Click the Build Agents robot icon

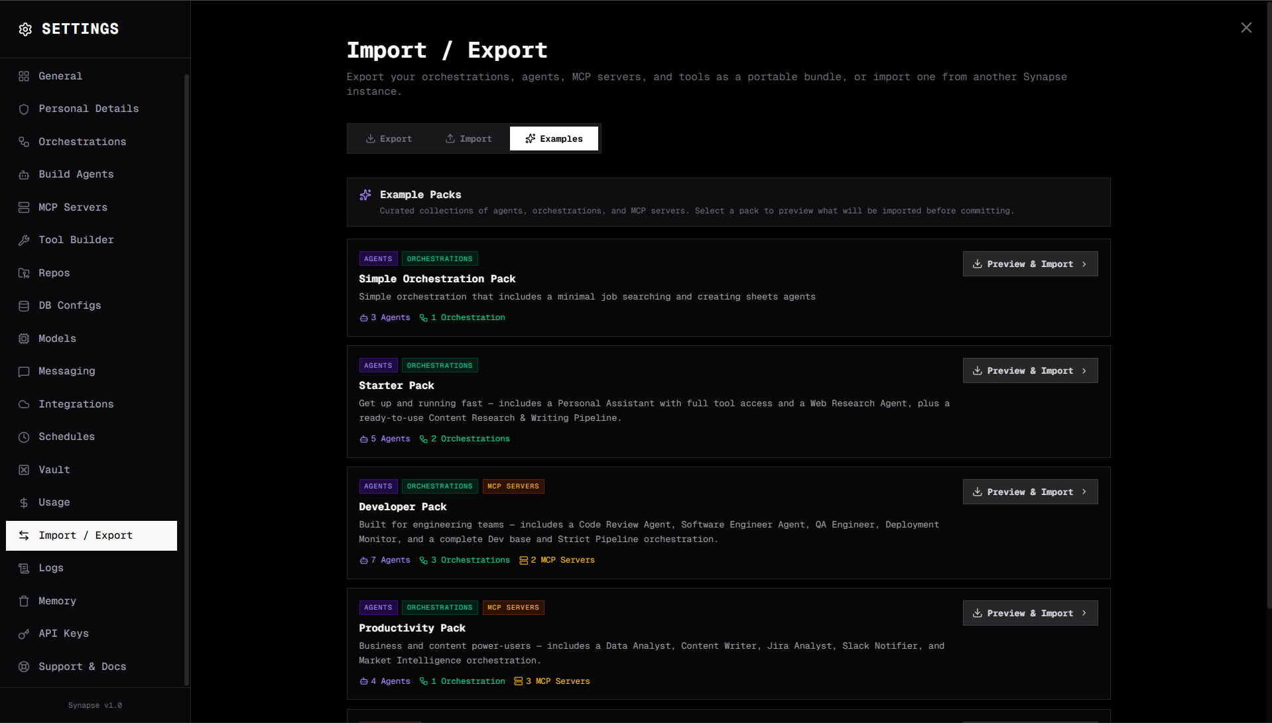[24, 175]
